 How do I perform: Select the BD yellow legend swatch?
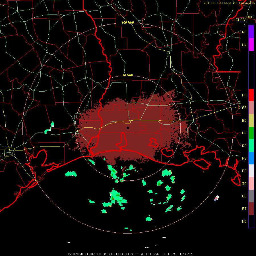[x=251, y=121]
